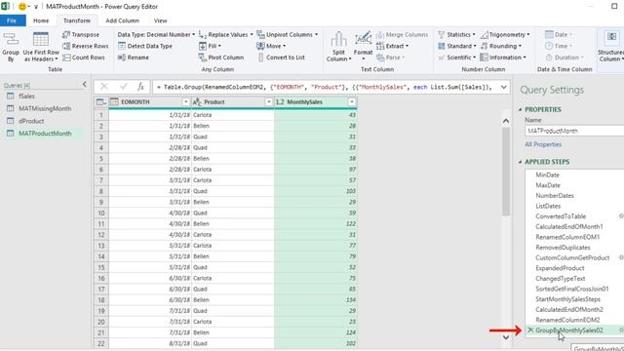Open the Unpivot Columns dropdown
Viewport: 624px width, 351px height.
click(288, 35)
